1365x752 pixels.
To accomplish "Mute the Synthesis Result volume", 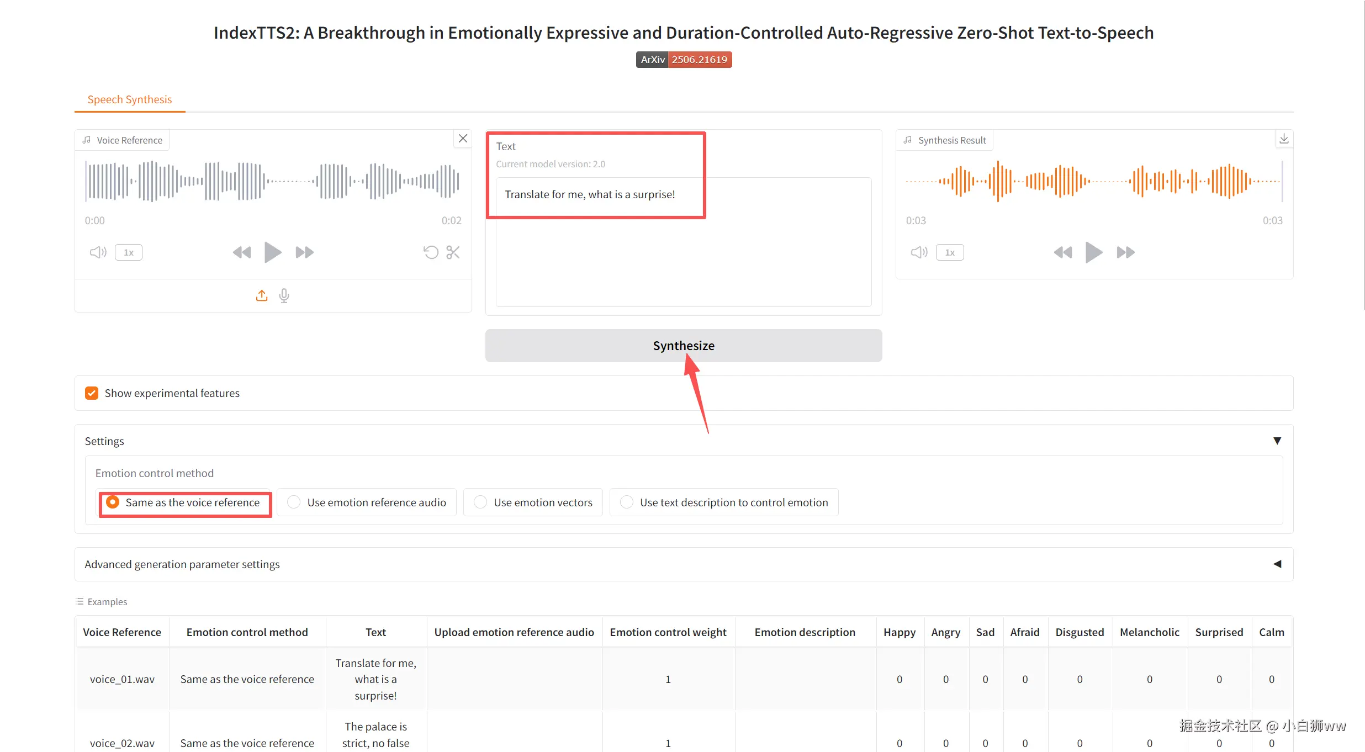I will click(x=919, y=252).
